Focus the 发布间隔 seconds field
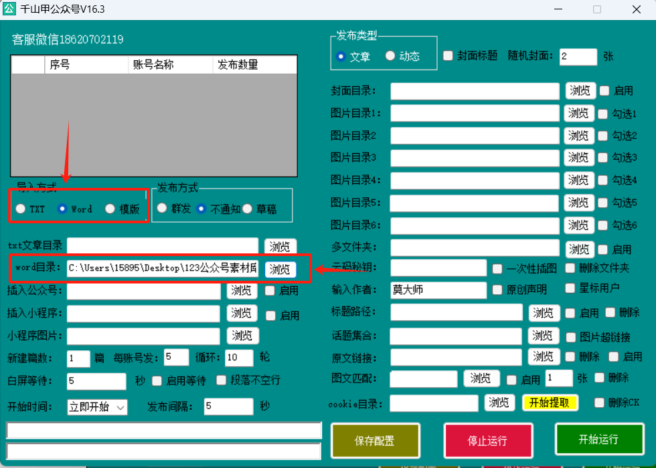This screenshot has width=656, height=468. pyautogui.click(x=229, y=406)
